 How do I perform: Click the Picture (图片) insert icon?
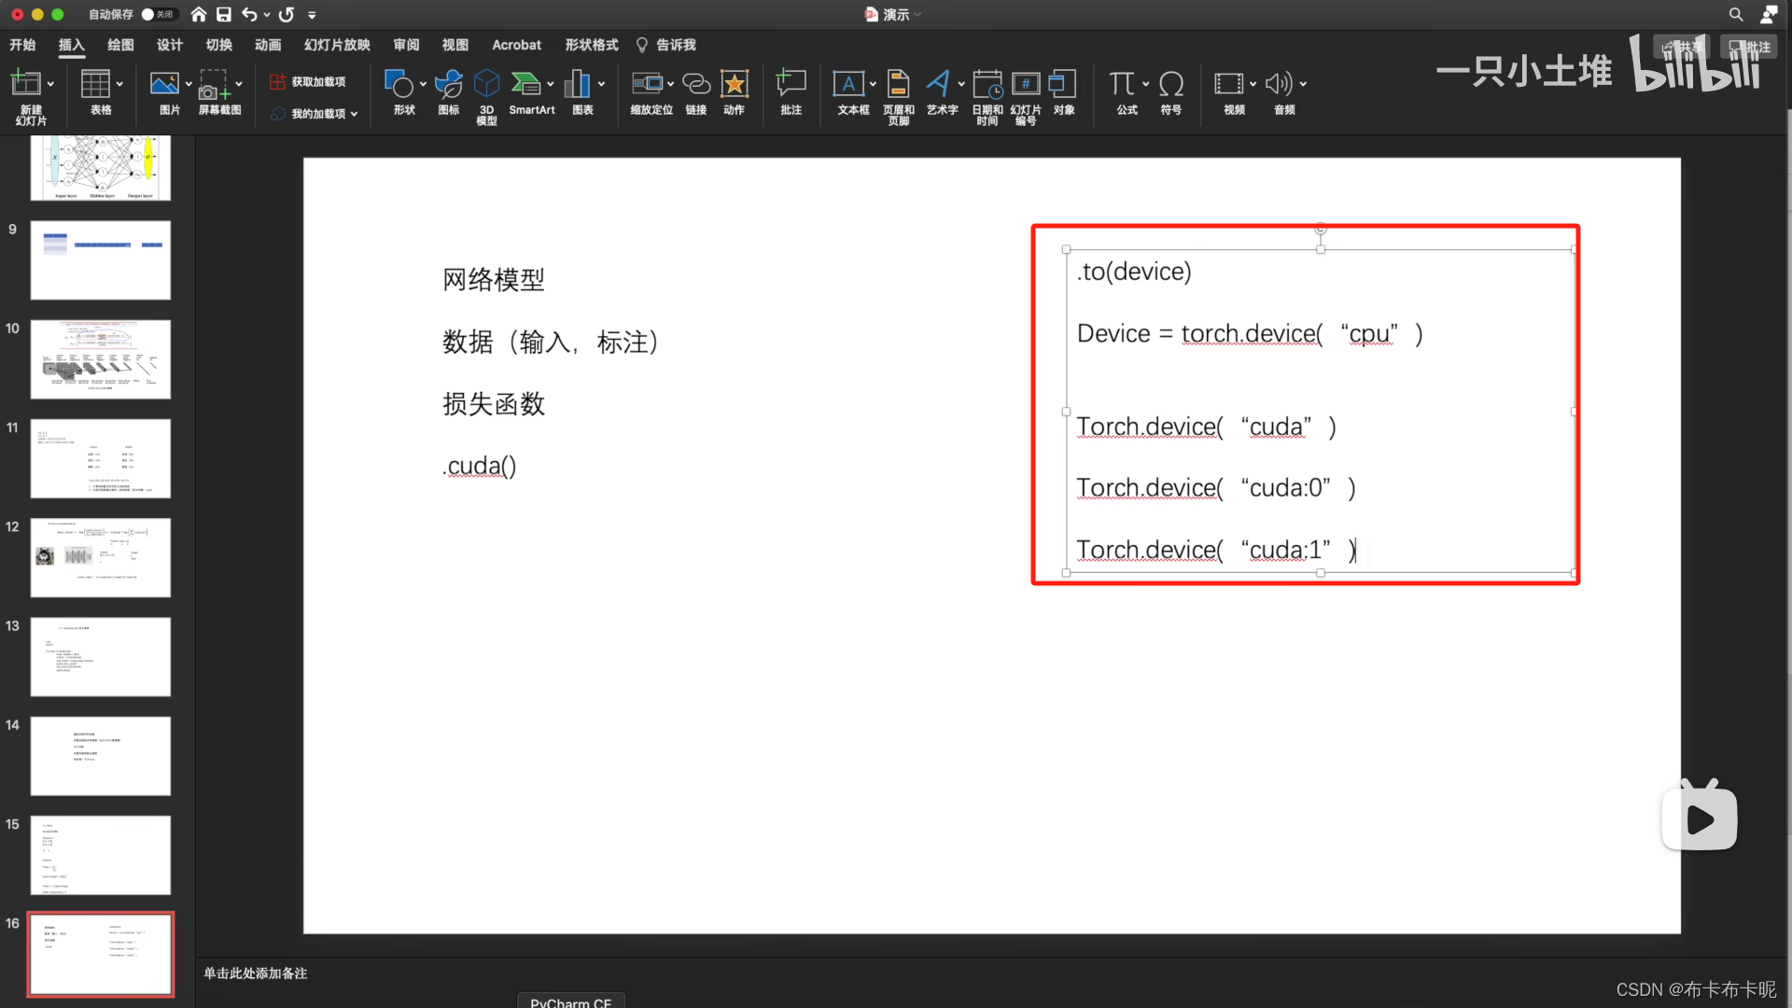(x=164, y=84)
